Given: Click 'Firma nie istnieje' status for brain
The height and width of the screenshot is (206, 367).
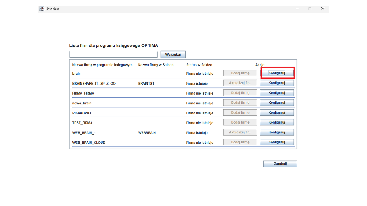Looking at the screenshot, I should 200,74.
